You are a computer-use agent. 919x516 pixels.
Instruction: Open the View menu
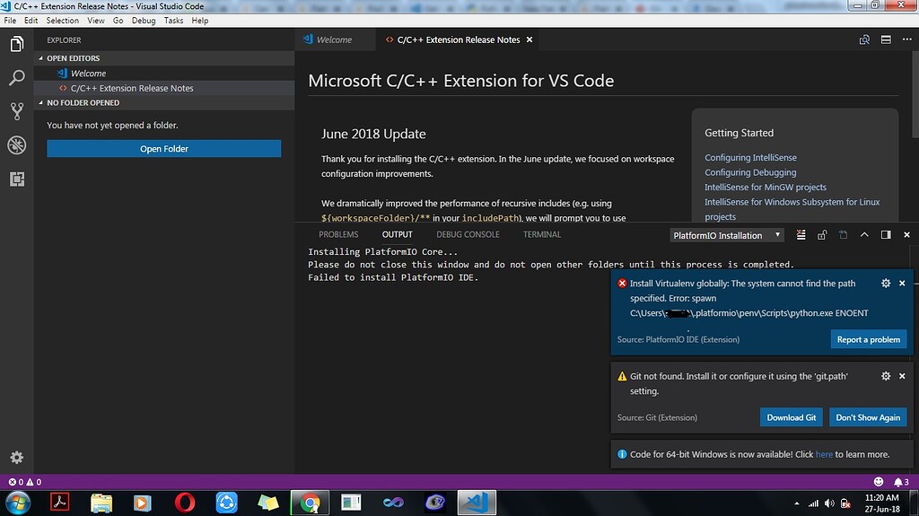(95, 21)
